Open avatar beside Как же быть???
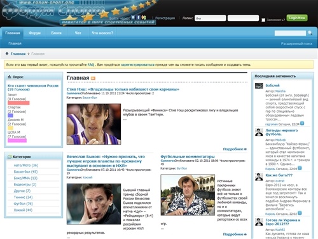Viewport: 318px width, 239px height. pyautogui.click(x=259, y=177)
